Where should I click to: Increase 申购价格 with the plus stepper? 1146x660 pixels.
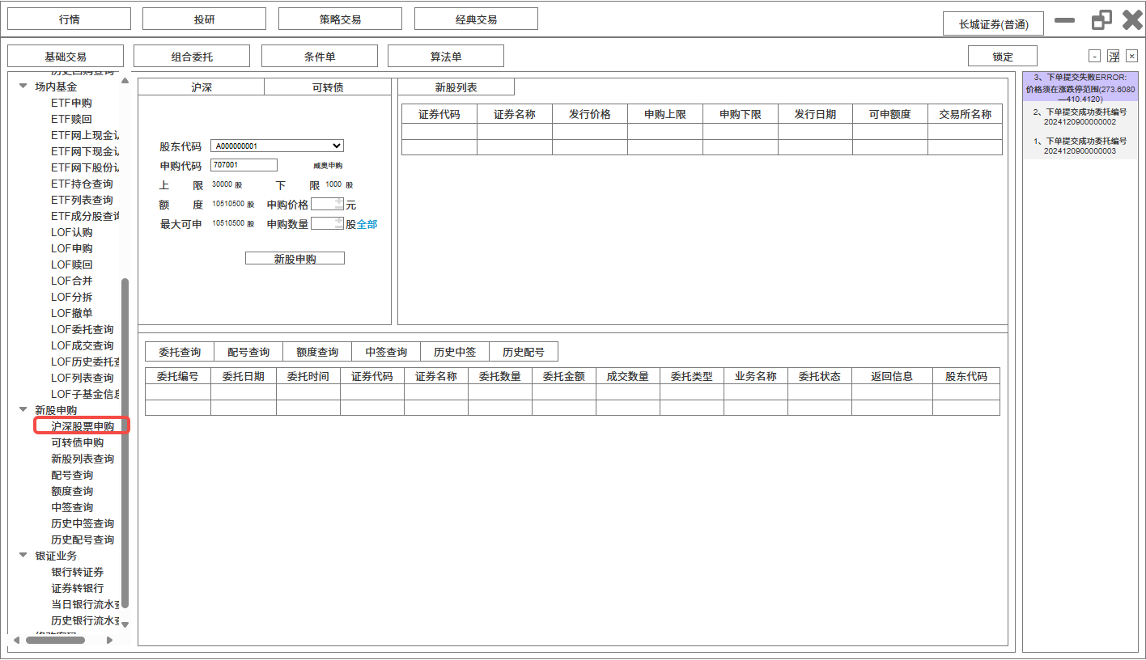(x=338, y=201)
